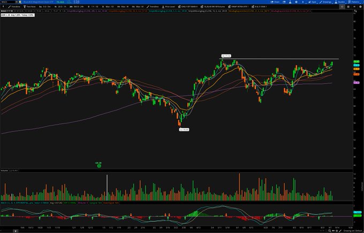This screenshot has height=233, width=364.
Task: Click the ADR label box
Action: pos(18,15)
